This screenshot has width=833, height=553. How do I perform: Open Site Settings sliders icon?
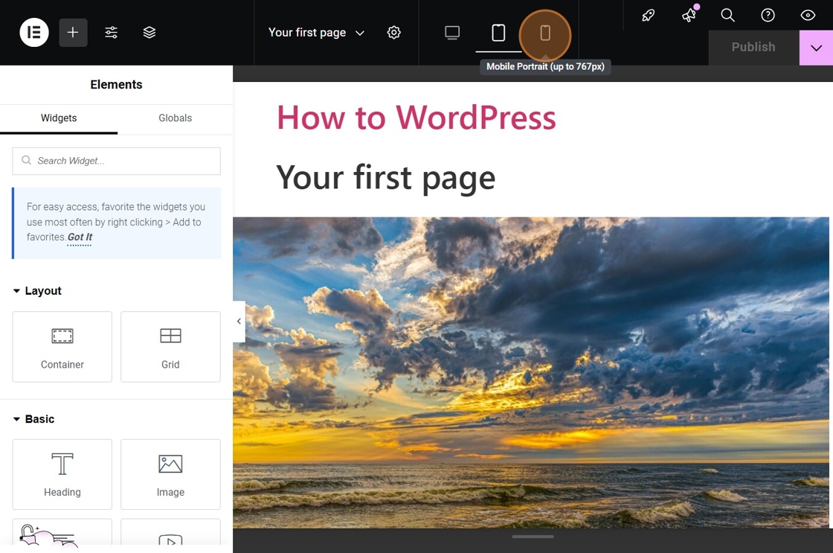pos(111,33)
